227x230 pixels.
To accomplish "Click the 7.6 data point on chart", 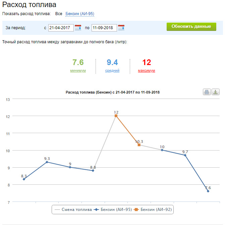I will coord(208,191).
